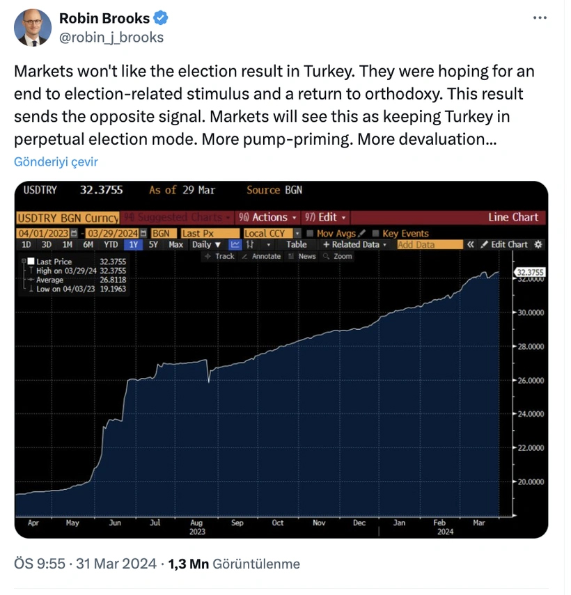Screen dimensions: 571x595
Task: Click the News icon in the chart toolbar
Action: coord(304,257)
